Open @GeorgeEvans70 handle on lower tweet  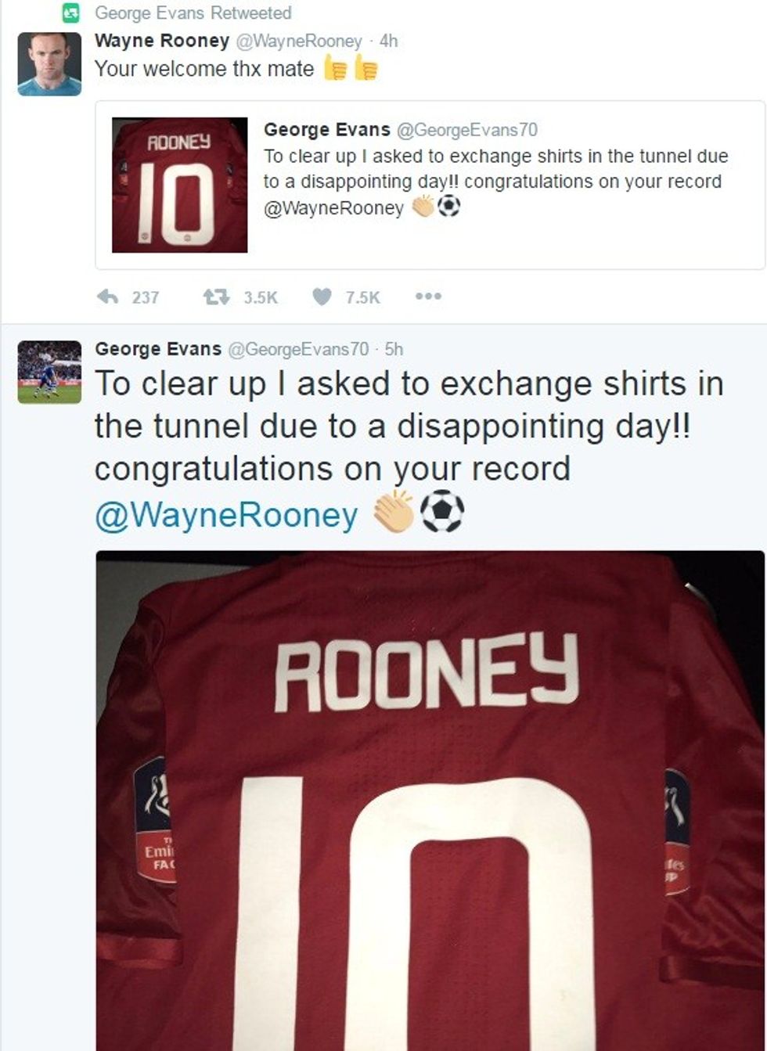(x=297, y=349)
